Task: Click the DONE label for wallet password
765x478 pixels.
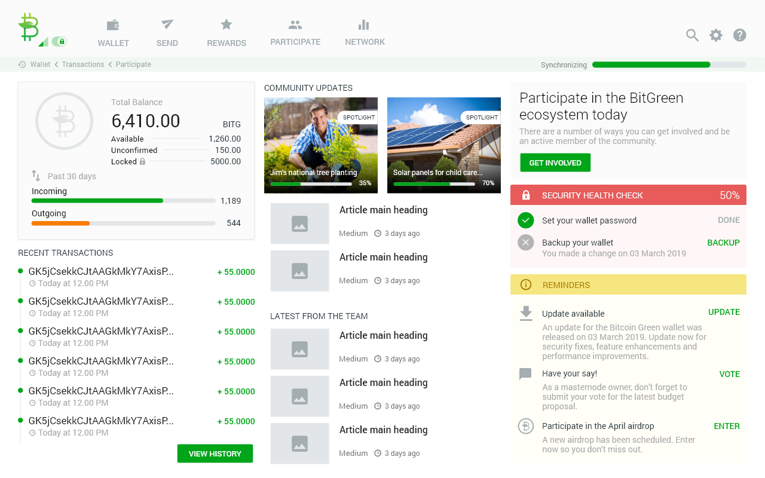Action: [x=729, y=220]
